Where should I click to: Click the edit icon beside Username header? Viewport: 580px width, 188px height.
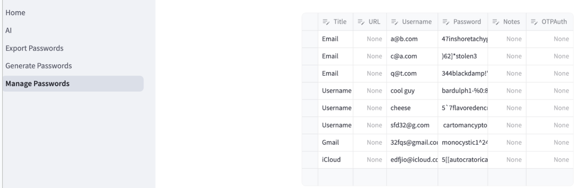[394, 22]
